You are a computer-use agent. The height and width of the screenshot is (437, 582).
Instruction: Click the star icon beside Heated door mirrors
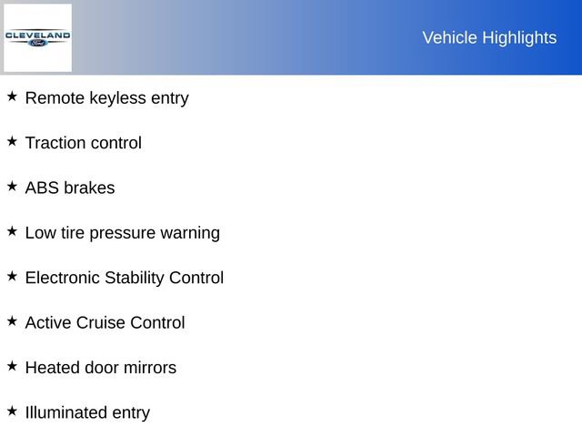point(12,365)
